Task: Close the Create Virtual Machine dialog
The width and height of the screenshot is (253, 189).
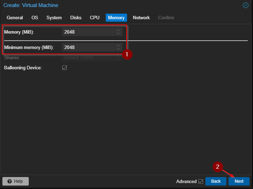Action: (x=245, y=5)
